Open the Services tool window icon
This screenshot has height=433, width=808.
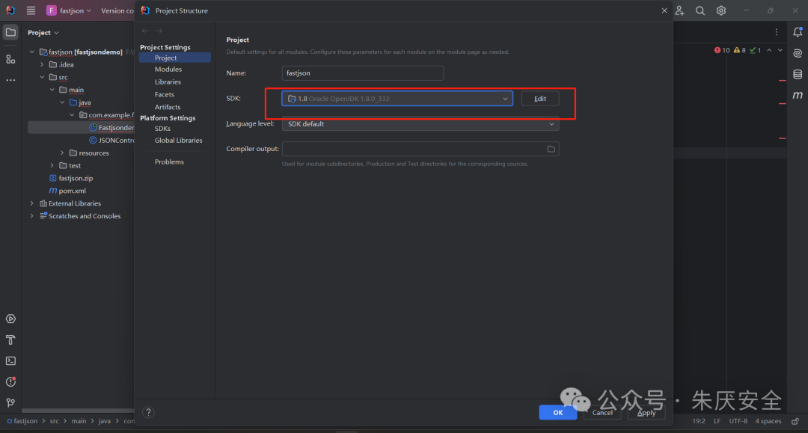(x=10, y=319)
